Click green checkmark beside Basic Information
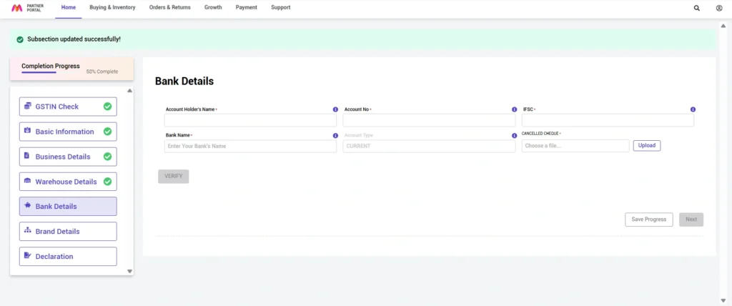 107,132
